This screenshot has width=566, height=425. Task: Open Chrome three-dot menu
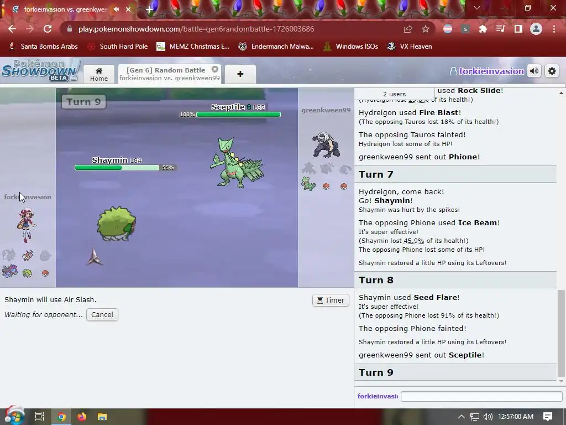click(x=554, y=29)
